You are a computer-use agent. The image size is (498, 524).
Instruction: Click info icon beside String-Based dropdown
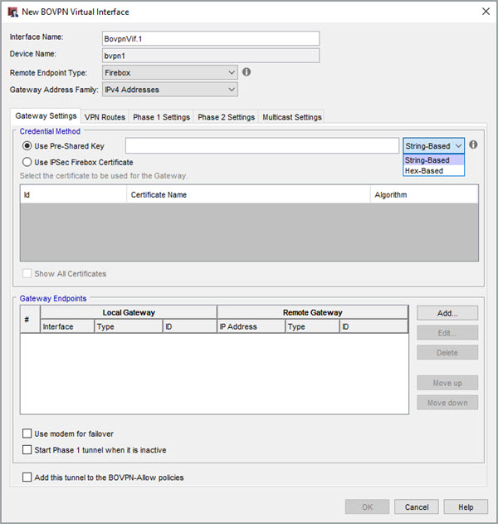[x=473, y=144]
